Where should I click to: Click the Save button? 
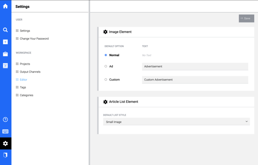point(246,18)
